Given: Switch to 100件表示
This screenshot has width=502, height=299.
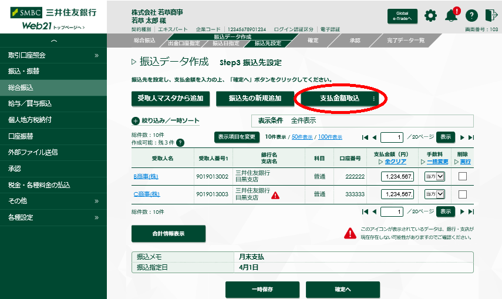Looking at the screenshot, I should (330, 137).
